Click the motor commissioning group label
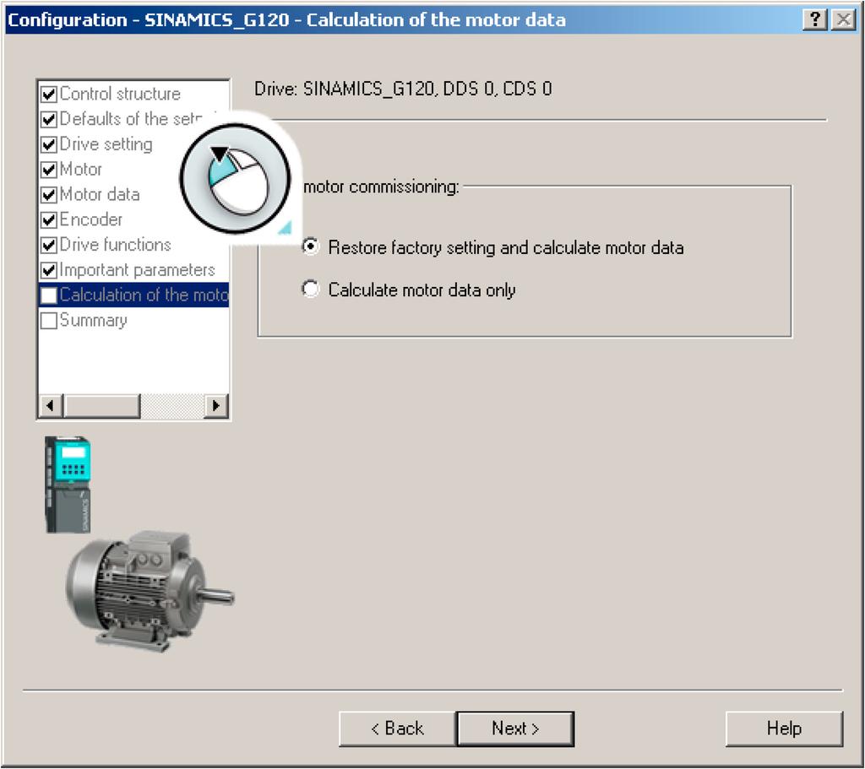865x769 pixels. coord(381,187)
